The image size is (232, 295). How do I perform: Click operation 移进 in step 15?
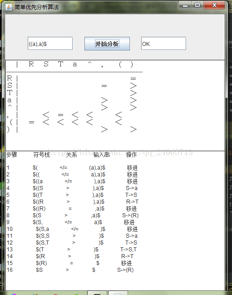click(x=126, y=263)
